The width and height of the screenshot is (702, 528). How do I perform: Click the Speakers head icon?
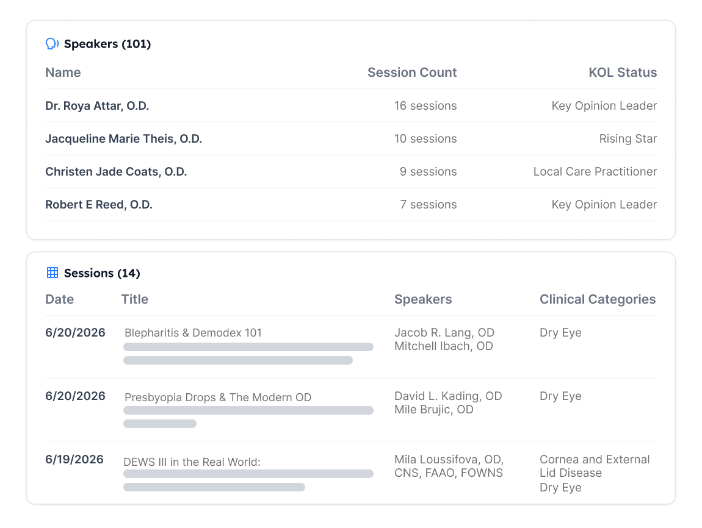pyautogui.click(x=52, y=44)
